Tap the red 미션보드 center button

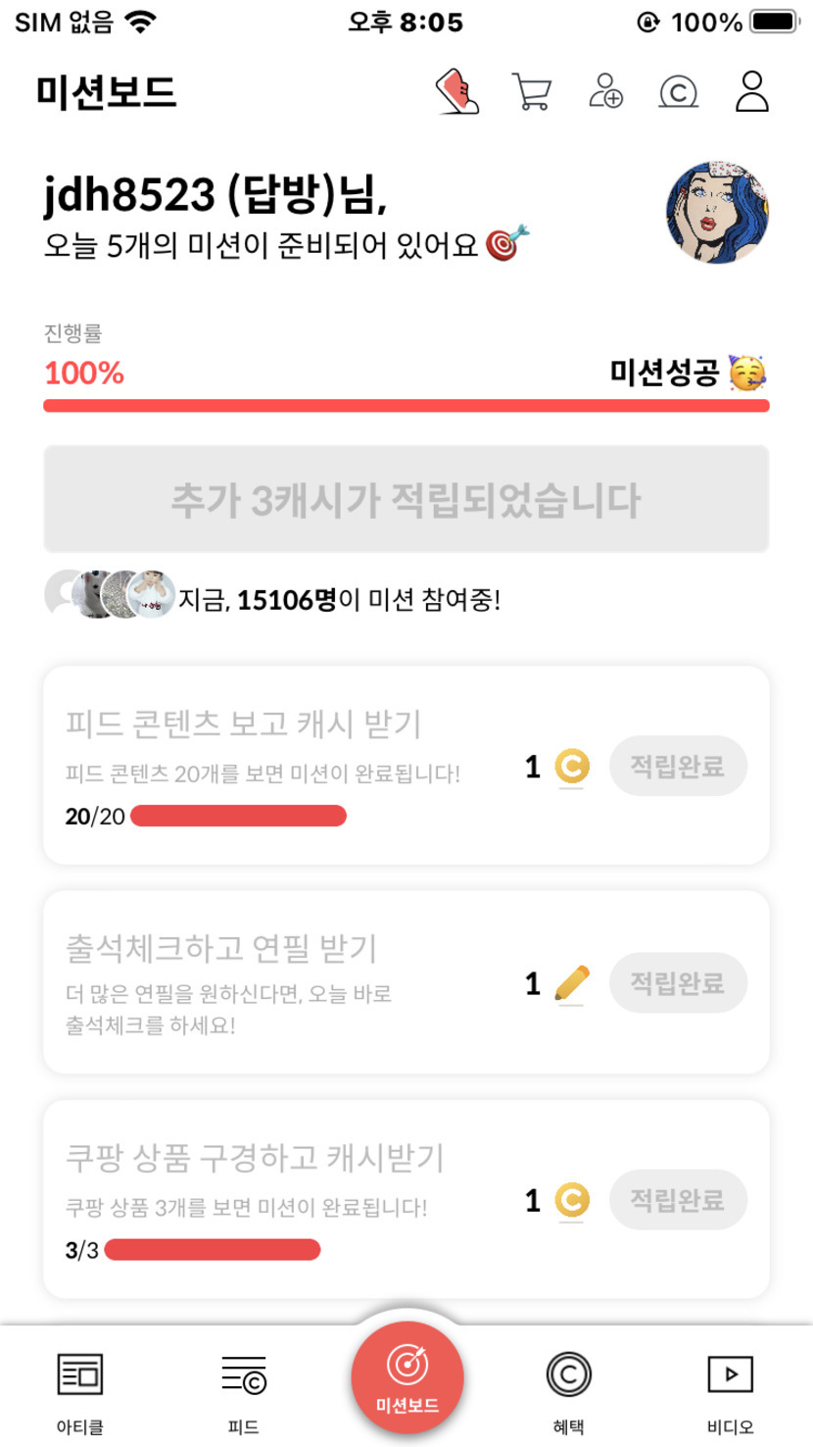pyautogui.click(x=407, y=1378)
